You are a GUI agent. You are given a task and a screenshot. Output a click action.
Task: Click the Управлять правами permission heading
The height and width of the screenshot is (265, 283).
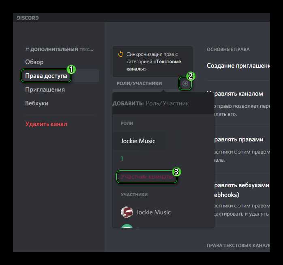[x=238, y=139]
